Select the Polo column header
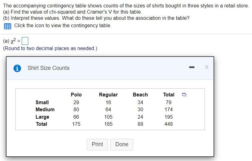The width and height of the screenshot is (252, 161). [x=76, y=95]
